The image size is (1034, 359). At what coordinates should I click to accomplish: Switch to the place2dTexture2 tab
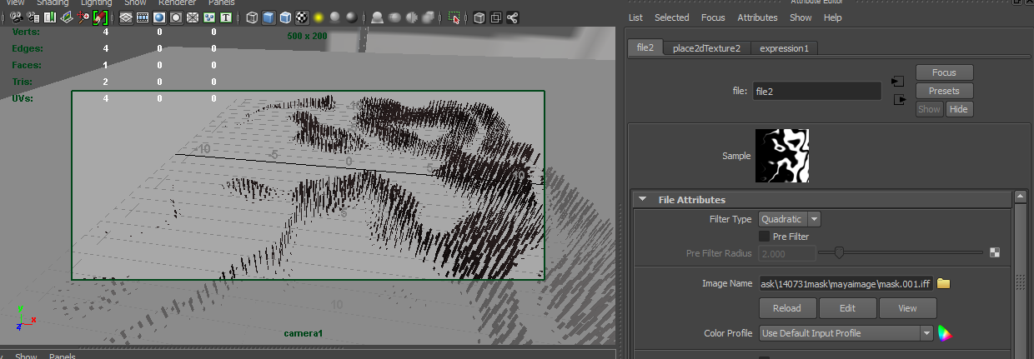pyautogui.click(x=706, y=48)
